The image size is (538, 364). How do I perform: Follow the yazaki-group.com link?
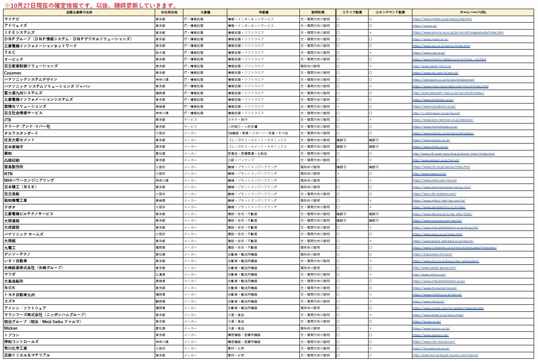pos(434,268)
